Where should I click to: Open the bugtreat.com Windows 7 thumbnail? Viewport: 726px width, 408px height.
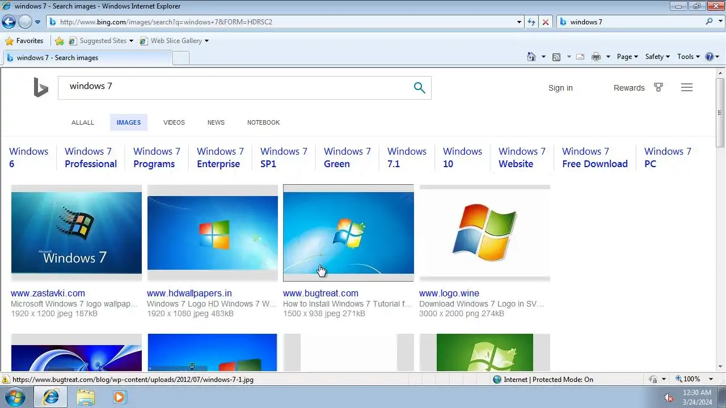349,233
